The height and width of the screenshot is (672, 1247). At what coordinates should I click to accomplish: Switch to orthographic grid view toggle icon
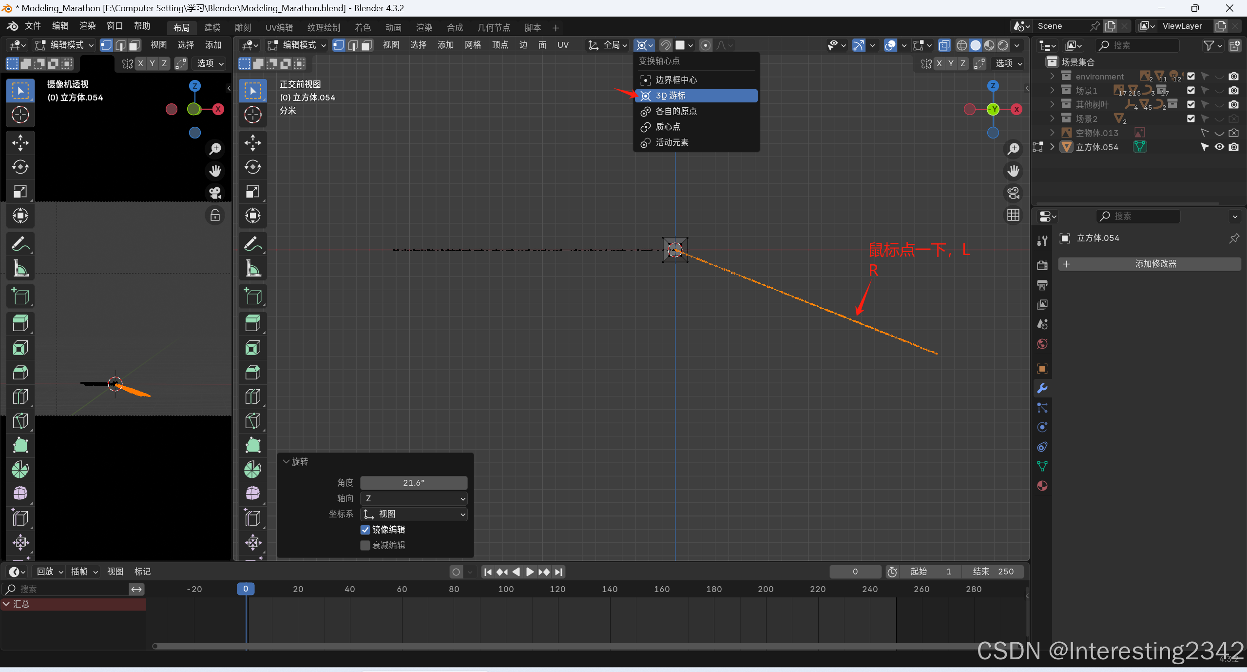[1013, 215]
